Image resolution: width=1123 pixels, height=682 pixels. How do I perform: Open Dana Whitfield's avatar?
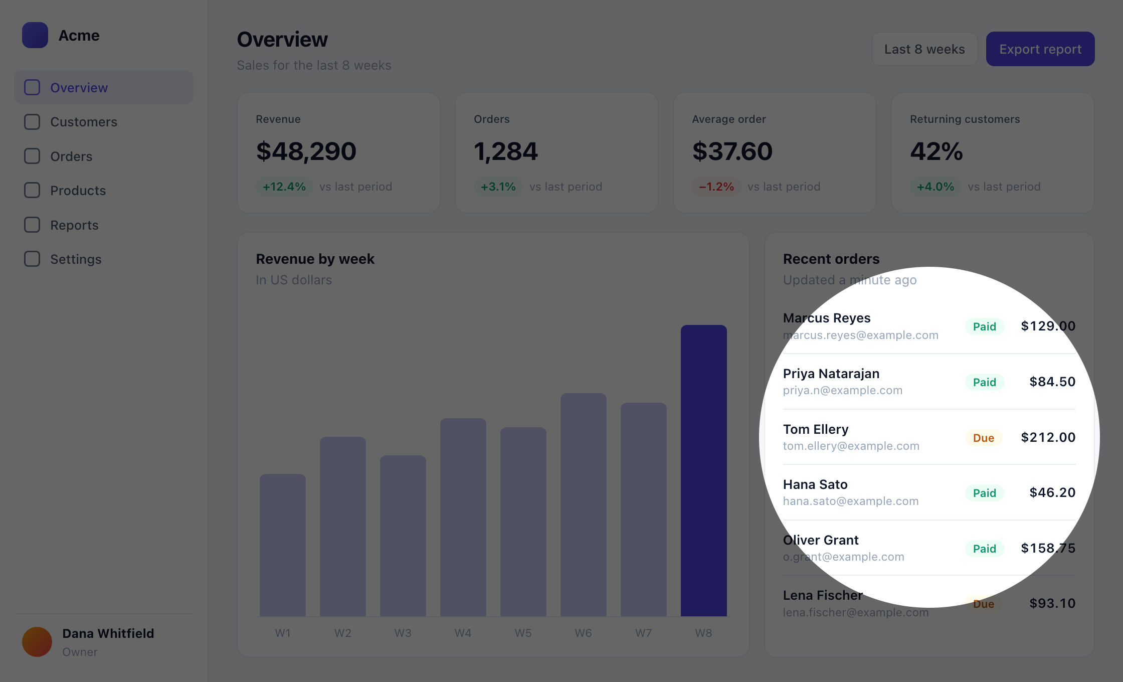tap(37, 642)
